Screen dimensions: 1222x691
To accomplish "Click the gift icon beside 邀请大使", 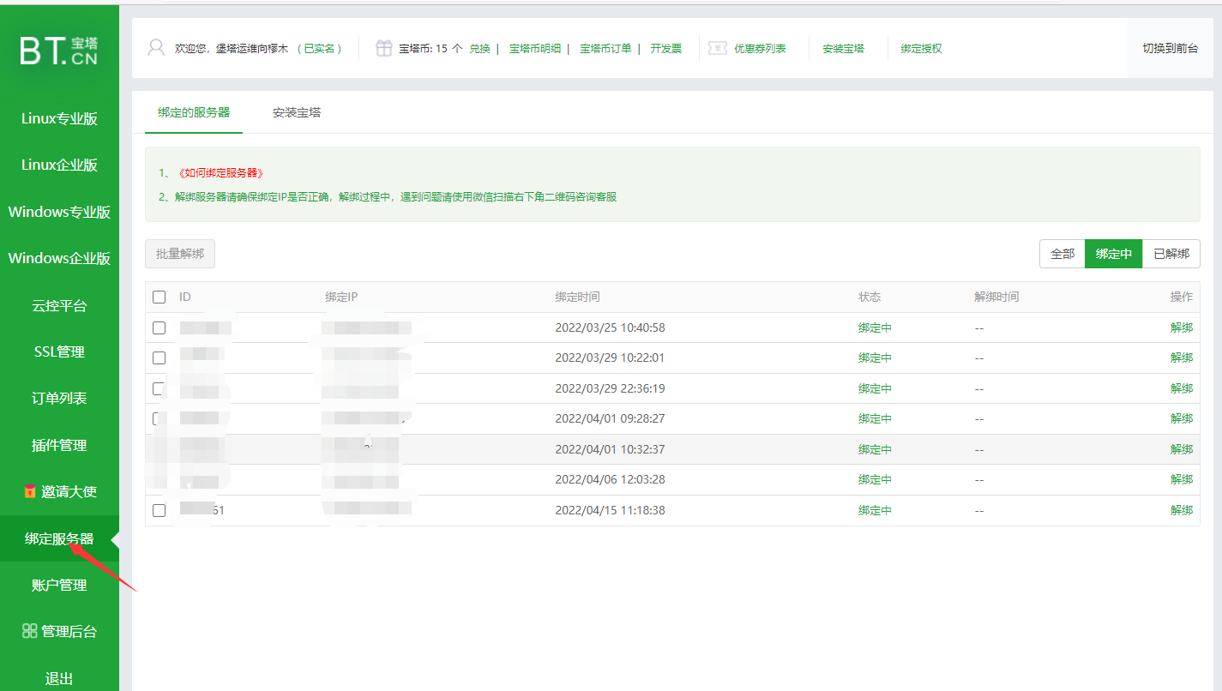I will (x=30, y=492).
